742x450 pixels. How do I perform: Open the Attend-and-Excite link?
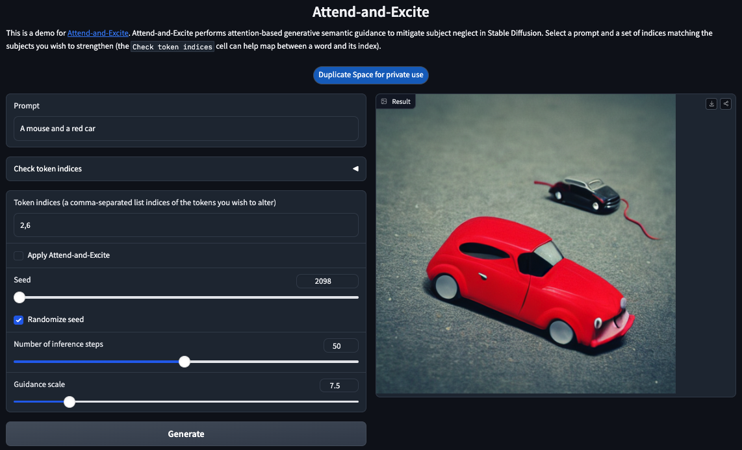click(97, 33)
